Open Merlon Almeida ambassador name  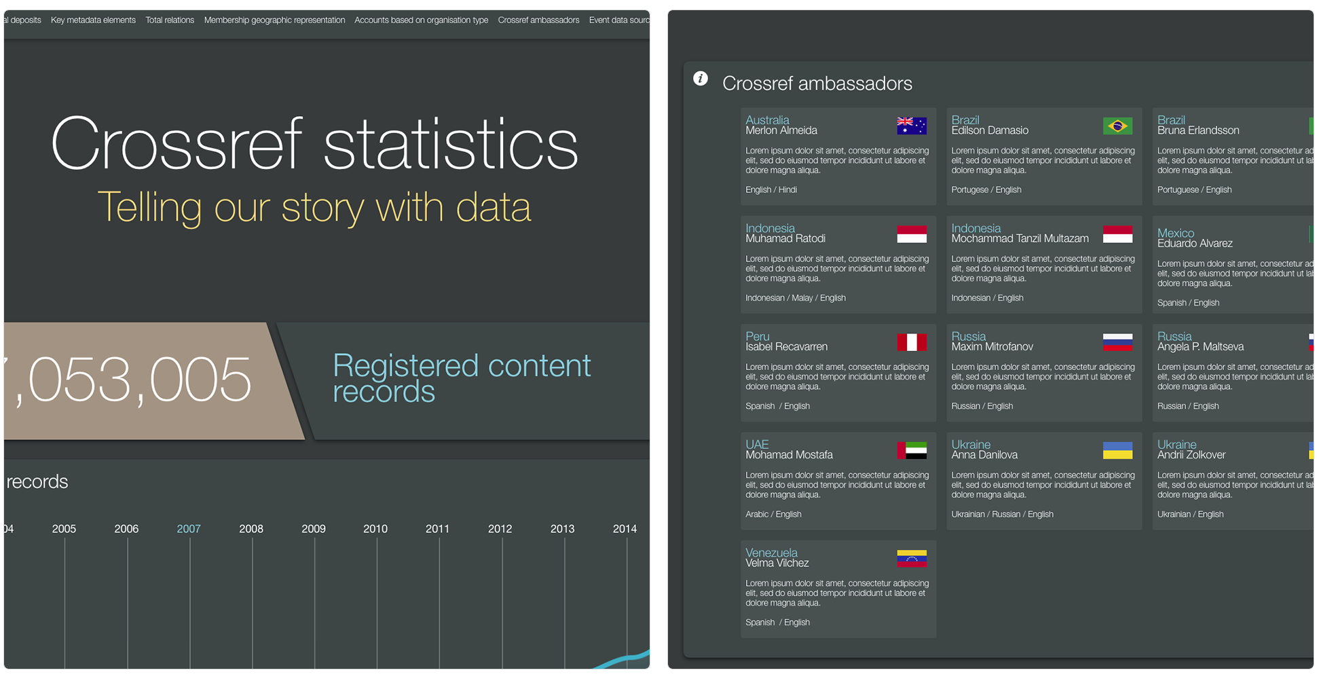781,130
